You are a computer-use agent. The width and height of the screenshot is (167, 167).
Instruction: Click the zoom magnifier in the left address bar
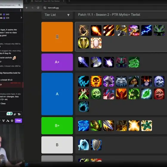(19, 5)
